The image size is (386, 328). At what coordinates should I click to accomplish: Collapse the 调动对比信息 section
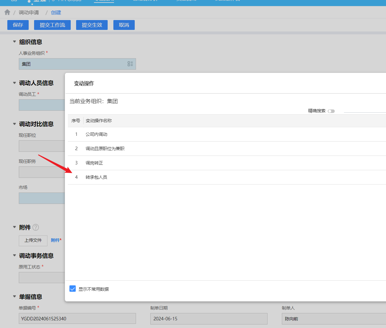click(x=14, y=124)
